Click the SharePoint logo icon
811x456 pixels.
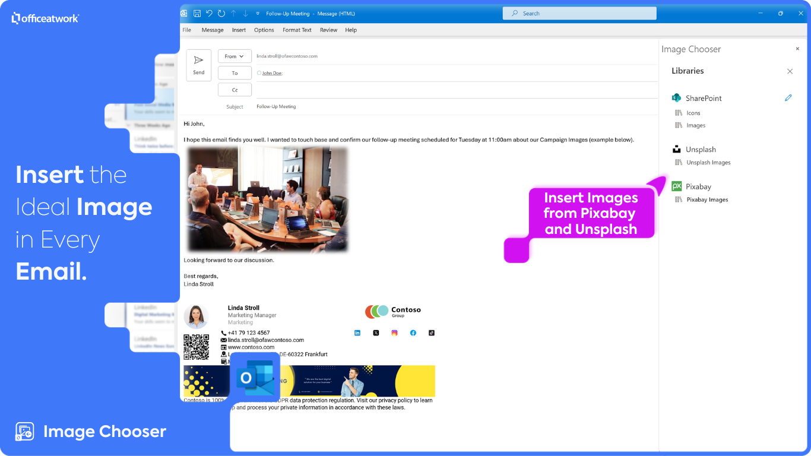676,98
